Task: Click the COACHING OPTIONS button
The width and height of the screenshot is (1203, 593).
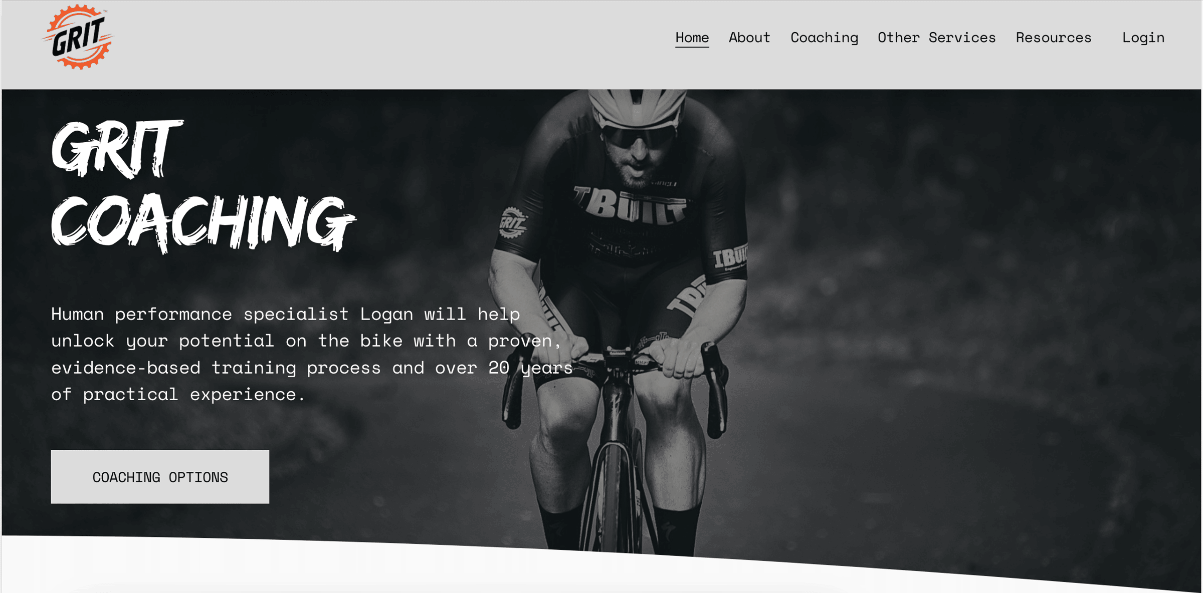Action: 160,476
